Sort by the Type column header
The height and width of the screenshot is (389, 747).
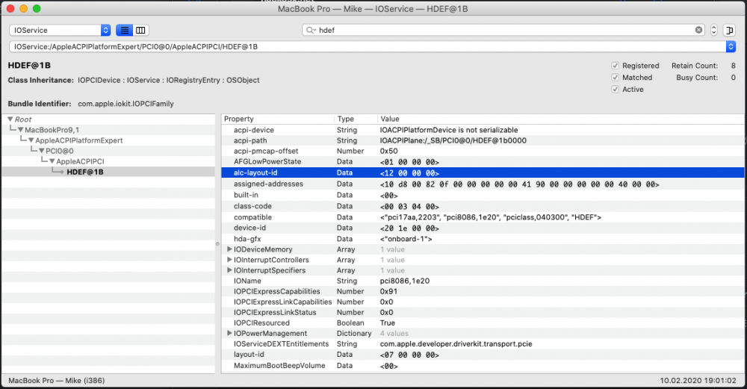356,119
